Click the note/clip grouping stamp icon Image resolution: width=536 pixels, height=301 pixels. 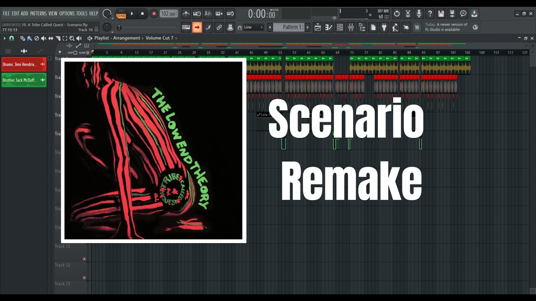click(230, 27)
